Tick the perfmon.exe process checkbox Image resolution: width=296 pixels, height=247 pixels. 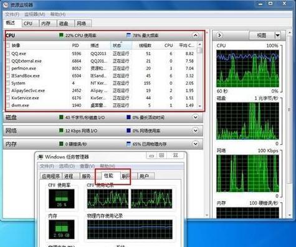(8, 68)
